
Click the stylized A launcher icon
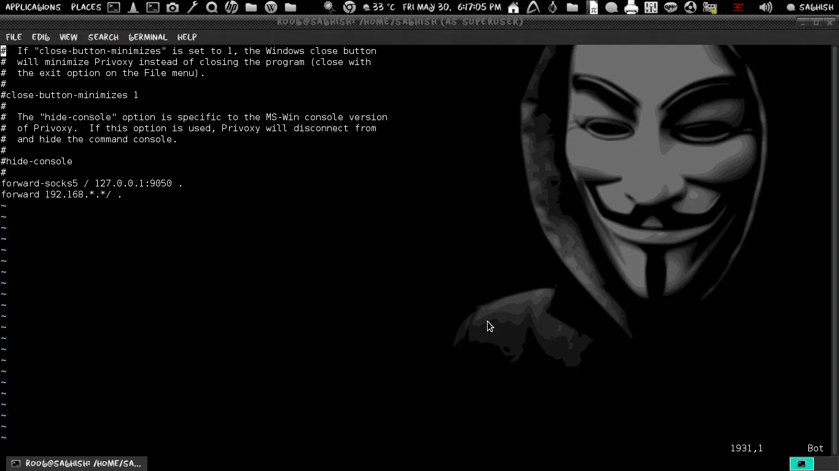pos(533,7)
